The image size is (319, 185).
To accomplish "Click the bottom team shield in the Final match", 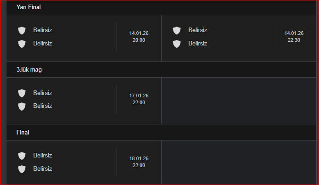I will pos(22,169).
